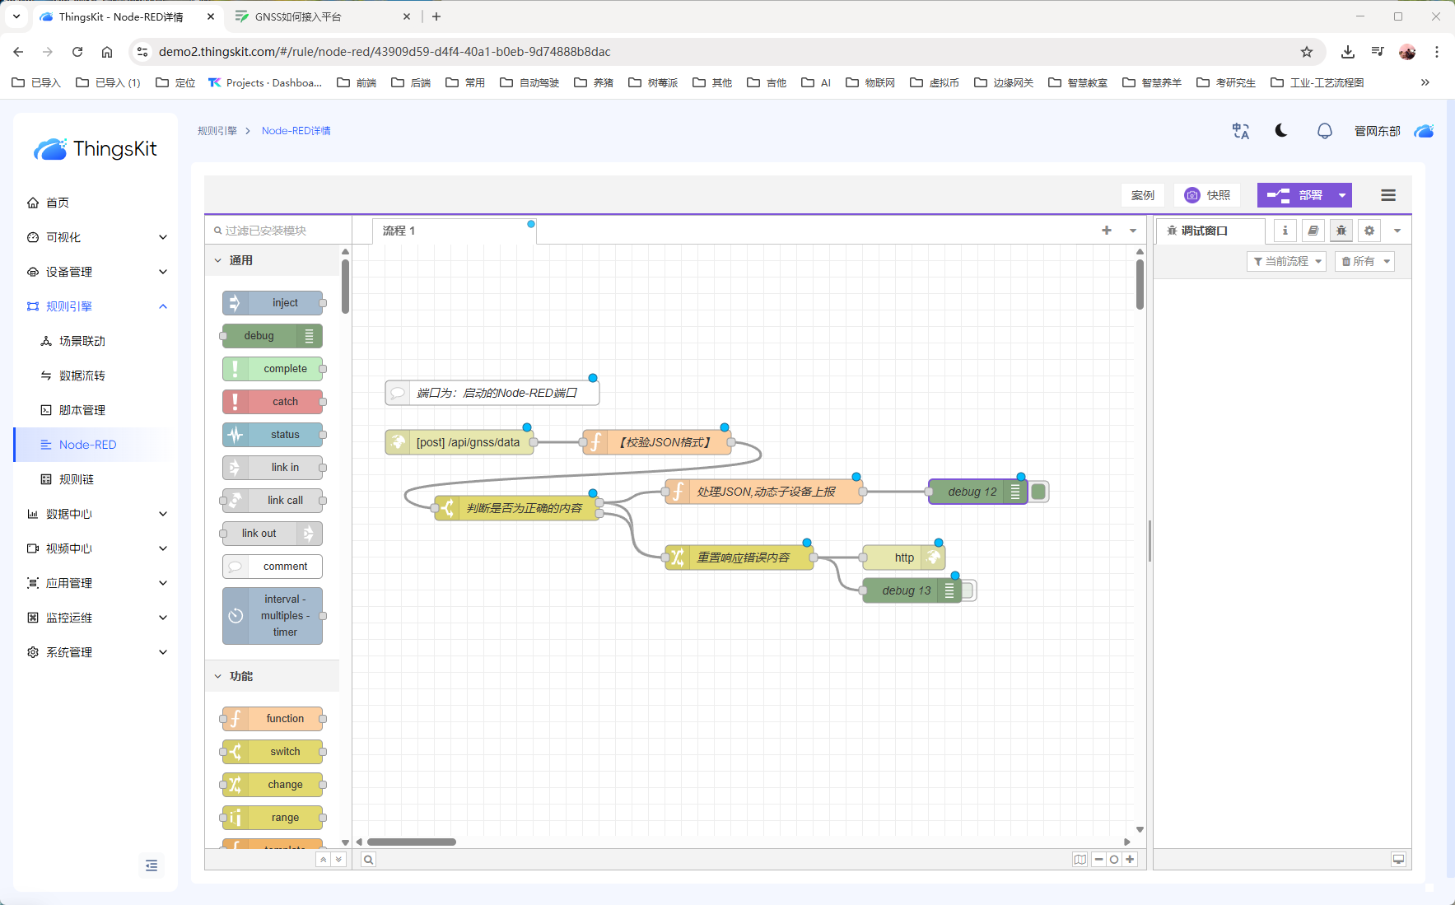Click the 快照 snapshot button
The image size is (1455, 905).
click(1207, 195)
